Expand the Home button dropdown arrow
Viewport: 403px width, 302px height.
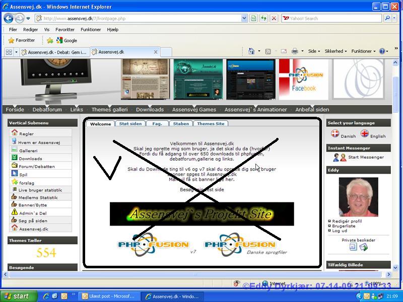point(259,51)
